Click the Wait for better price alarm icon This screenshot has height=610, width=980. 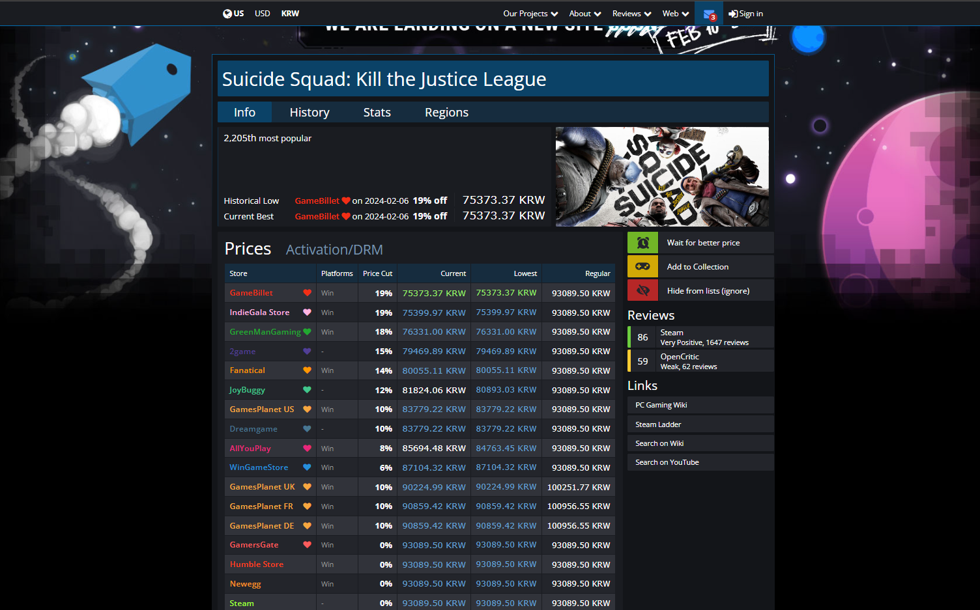pyautogui.click(x=642, y=243)
